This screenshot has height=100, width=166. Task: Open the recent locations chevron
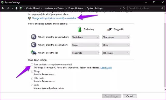pyautogui.click(x=13, y=8)
